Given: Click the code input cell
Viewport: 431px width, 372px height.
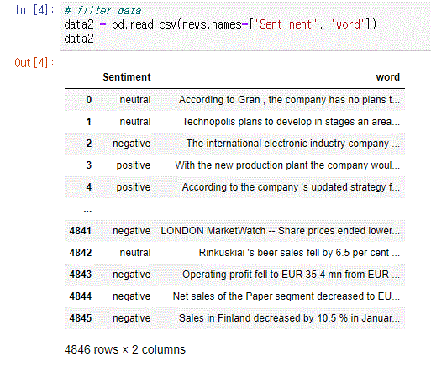Looking at the screenshot, I should [245, 25].
